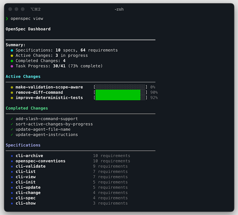The image size is (238, 215).
Task: Click the -zsh window title
Action: point(119,9)
